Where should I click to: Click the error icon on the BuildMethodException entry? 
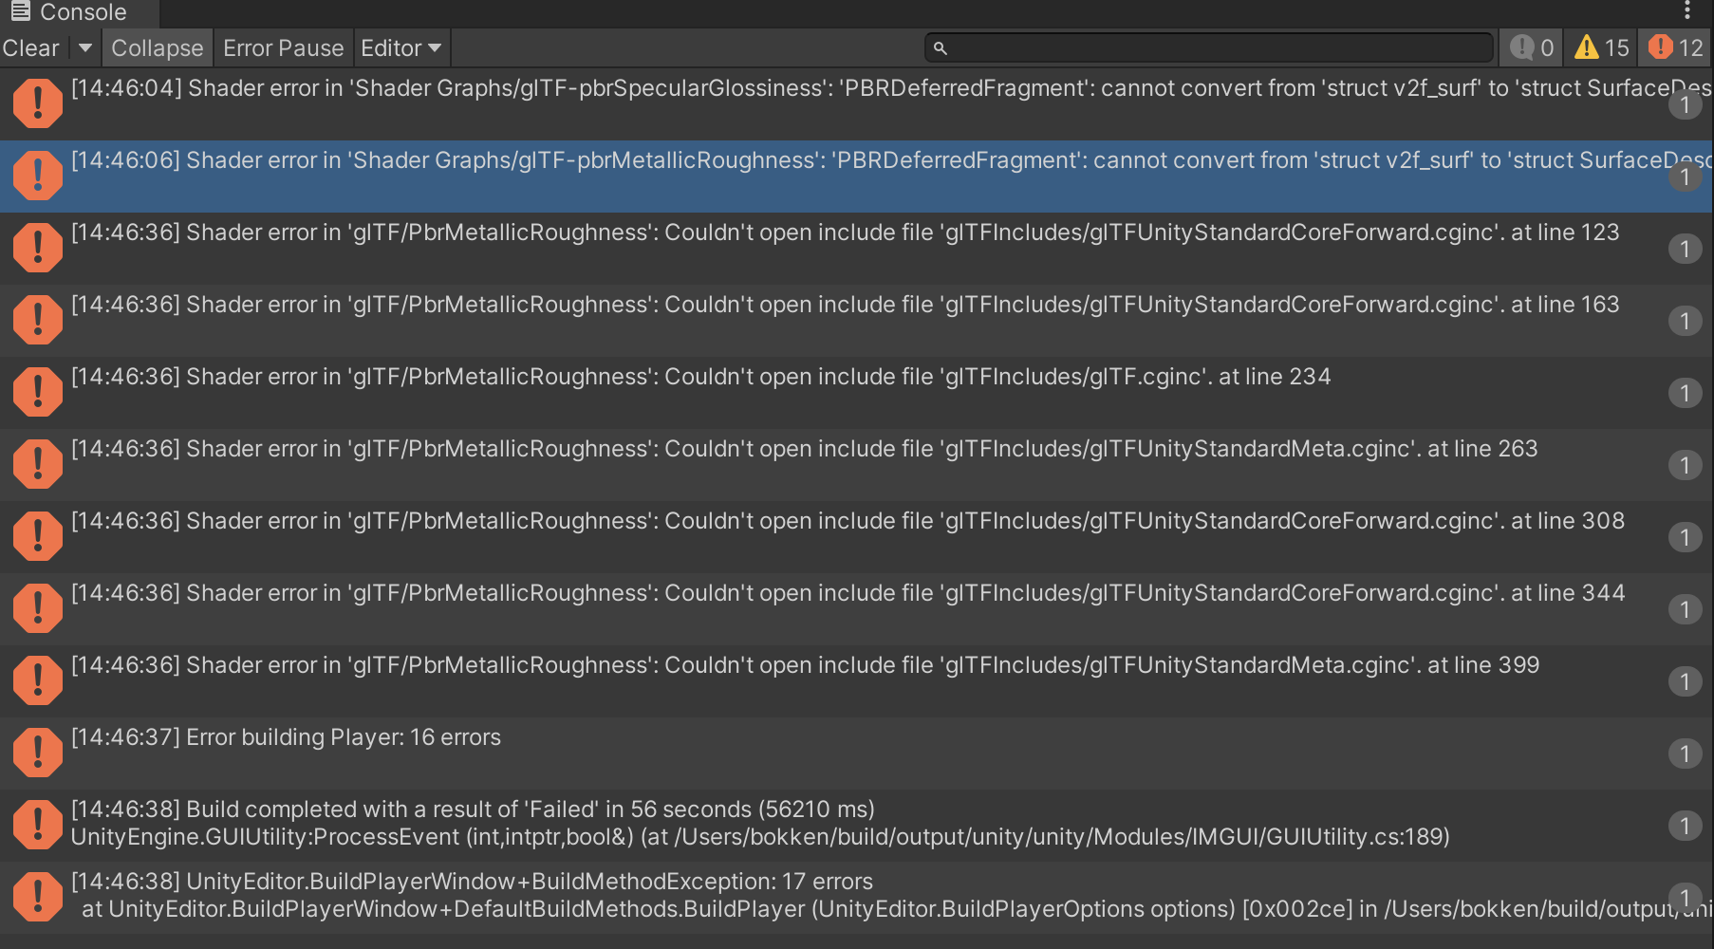tap(38, 896)
